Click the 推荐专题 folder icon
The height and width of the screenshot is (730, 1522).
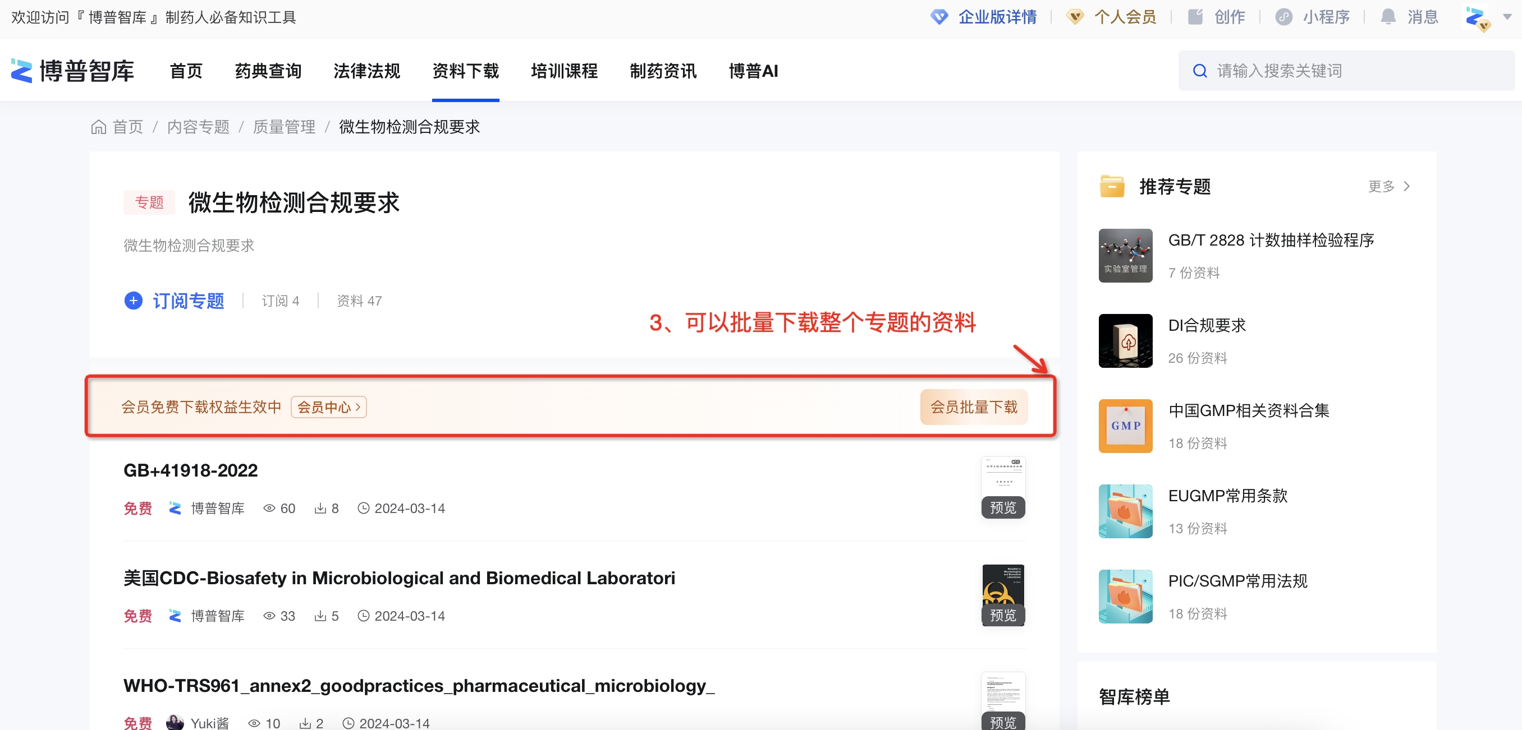coord(1112,187)
